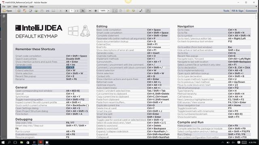Click the highlighted 'Ctrl + P' shortcut text
The width and height of the screenshot is (259, 145).
point(70,67)
